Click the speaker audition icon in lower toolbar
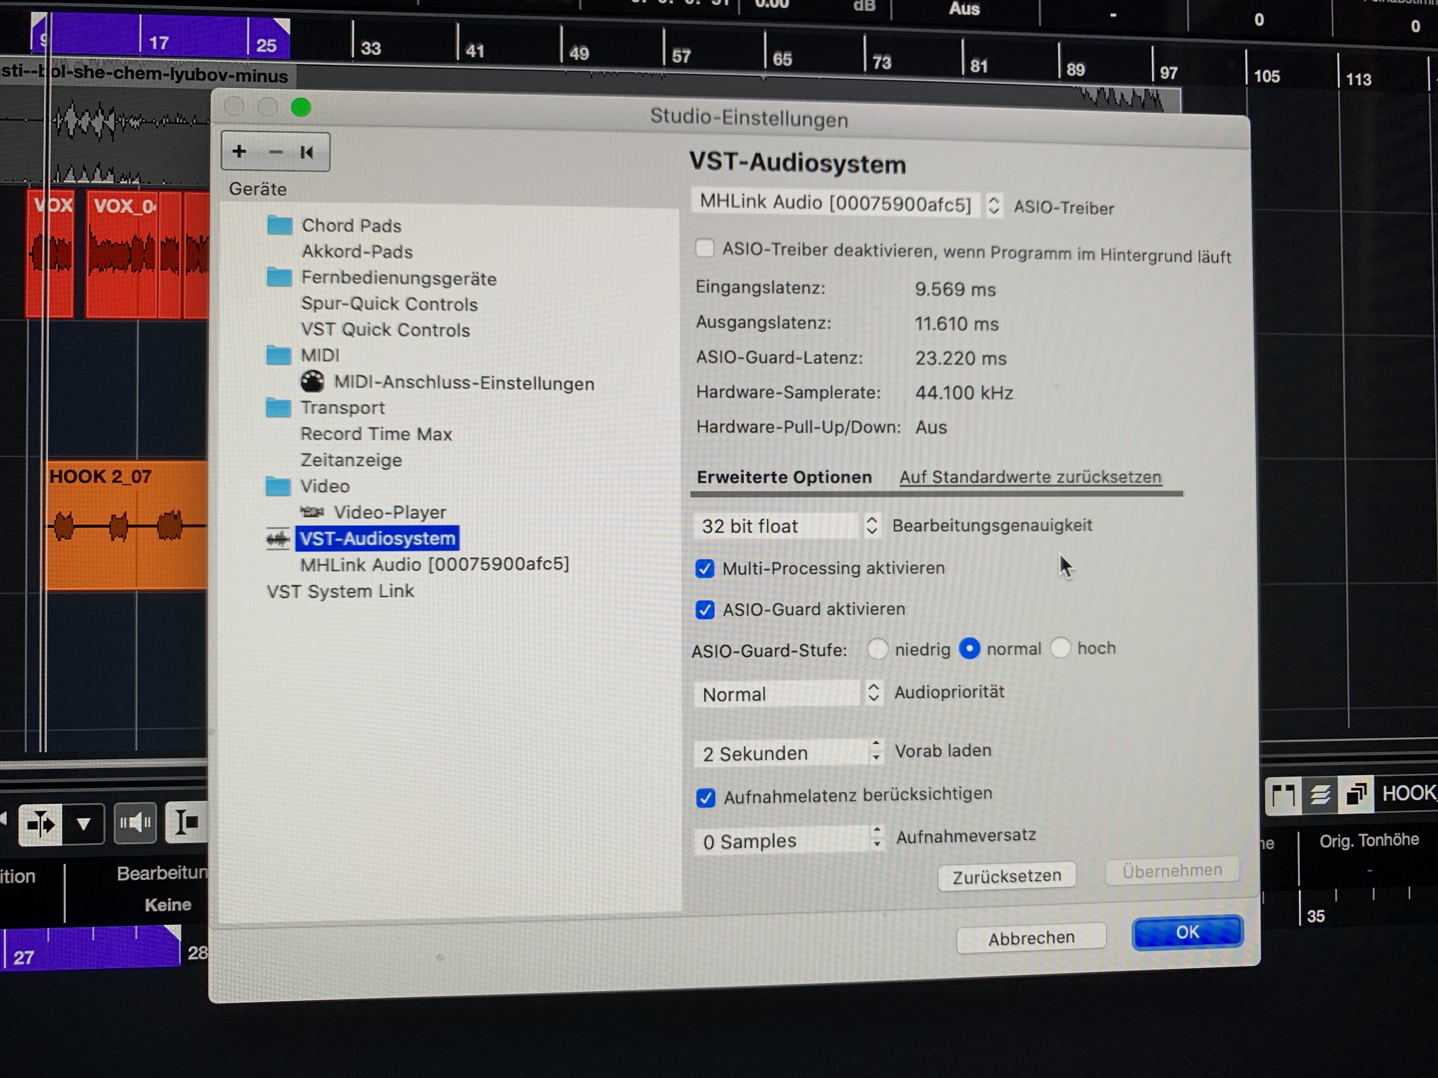 135,823
